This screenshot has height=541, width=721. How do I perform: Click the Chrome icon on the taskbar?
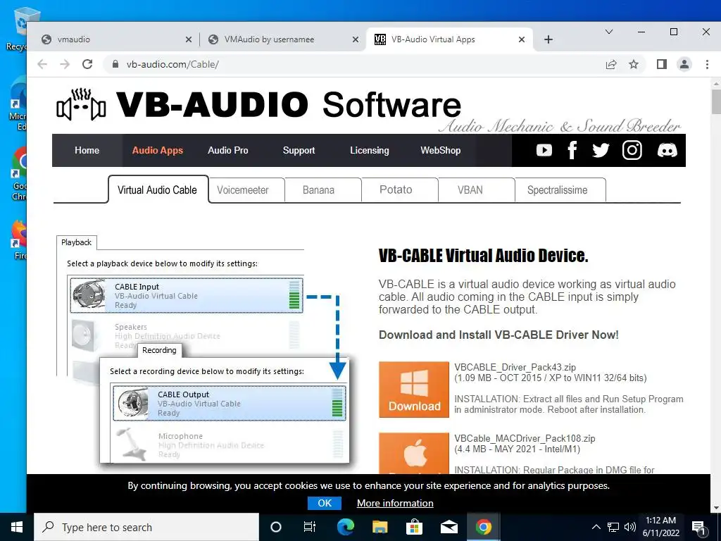[x=483, y=527]
